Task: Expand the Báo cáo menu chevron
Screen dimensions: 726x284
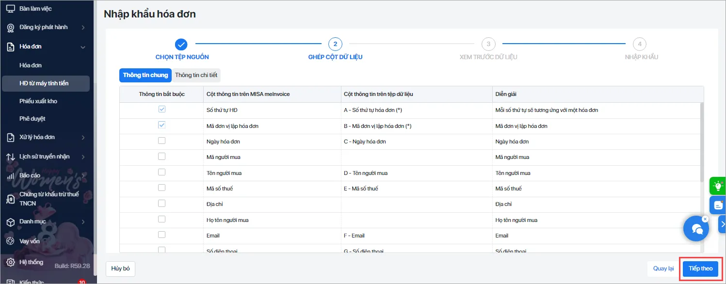Action: (x=83, y=176)
